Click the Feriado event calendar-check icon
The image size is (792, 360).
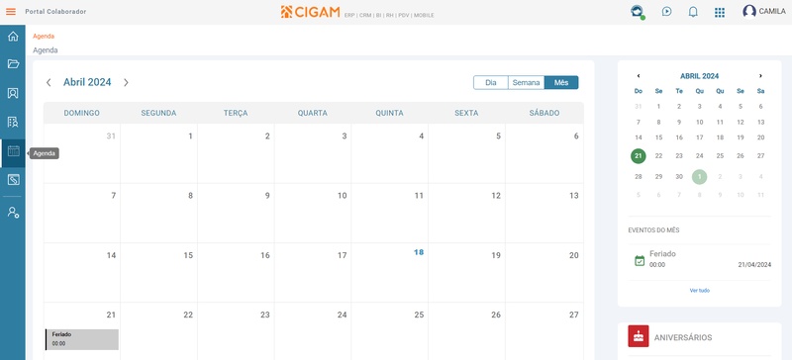tap(640, 260)
